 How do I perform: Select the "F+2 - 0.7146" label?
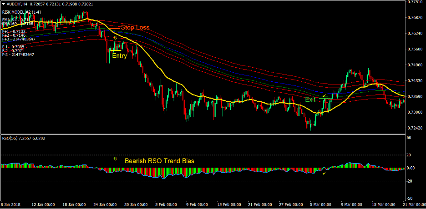[14, 35]
